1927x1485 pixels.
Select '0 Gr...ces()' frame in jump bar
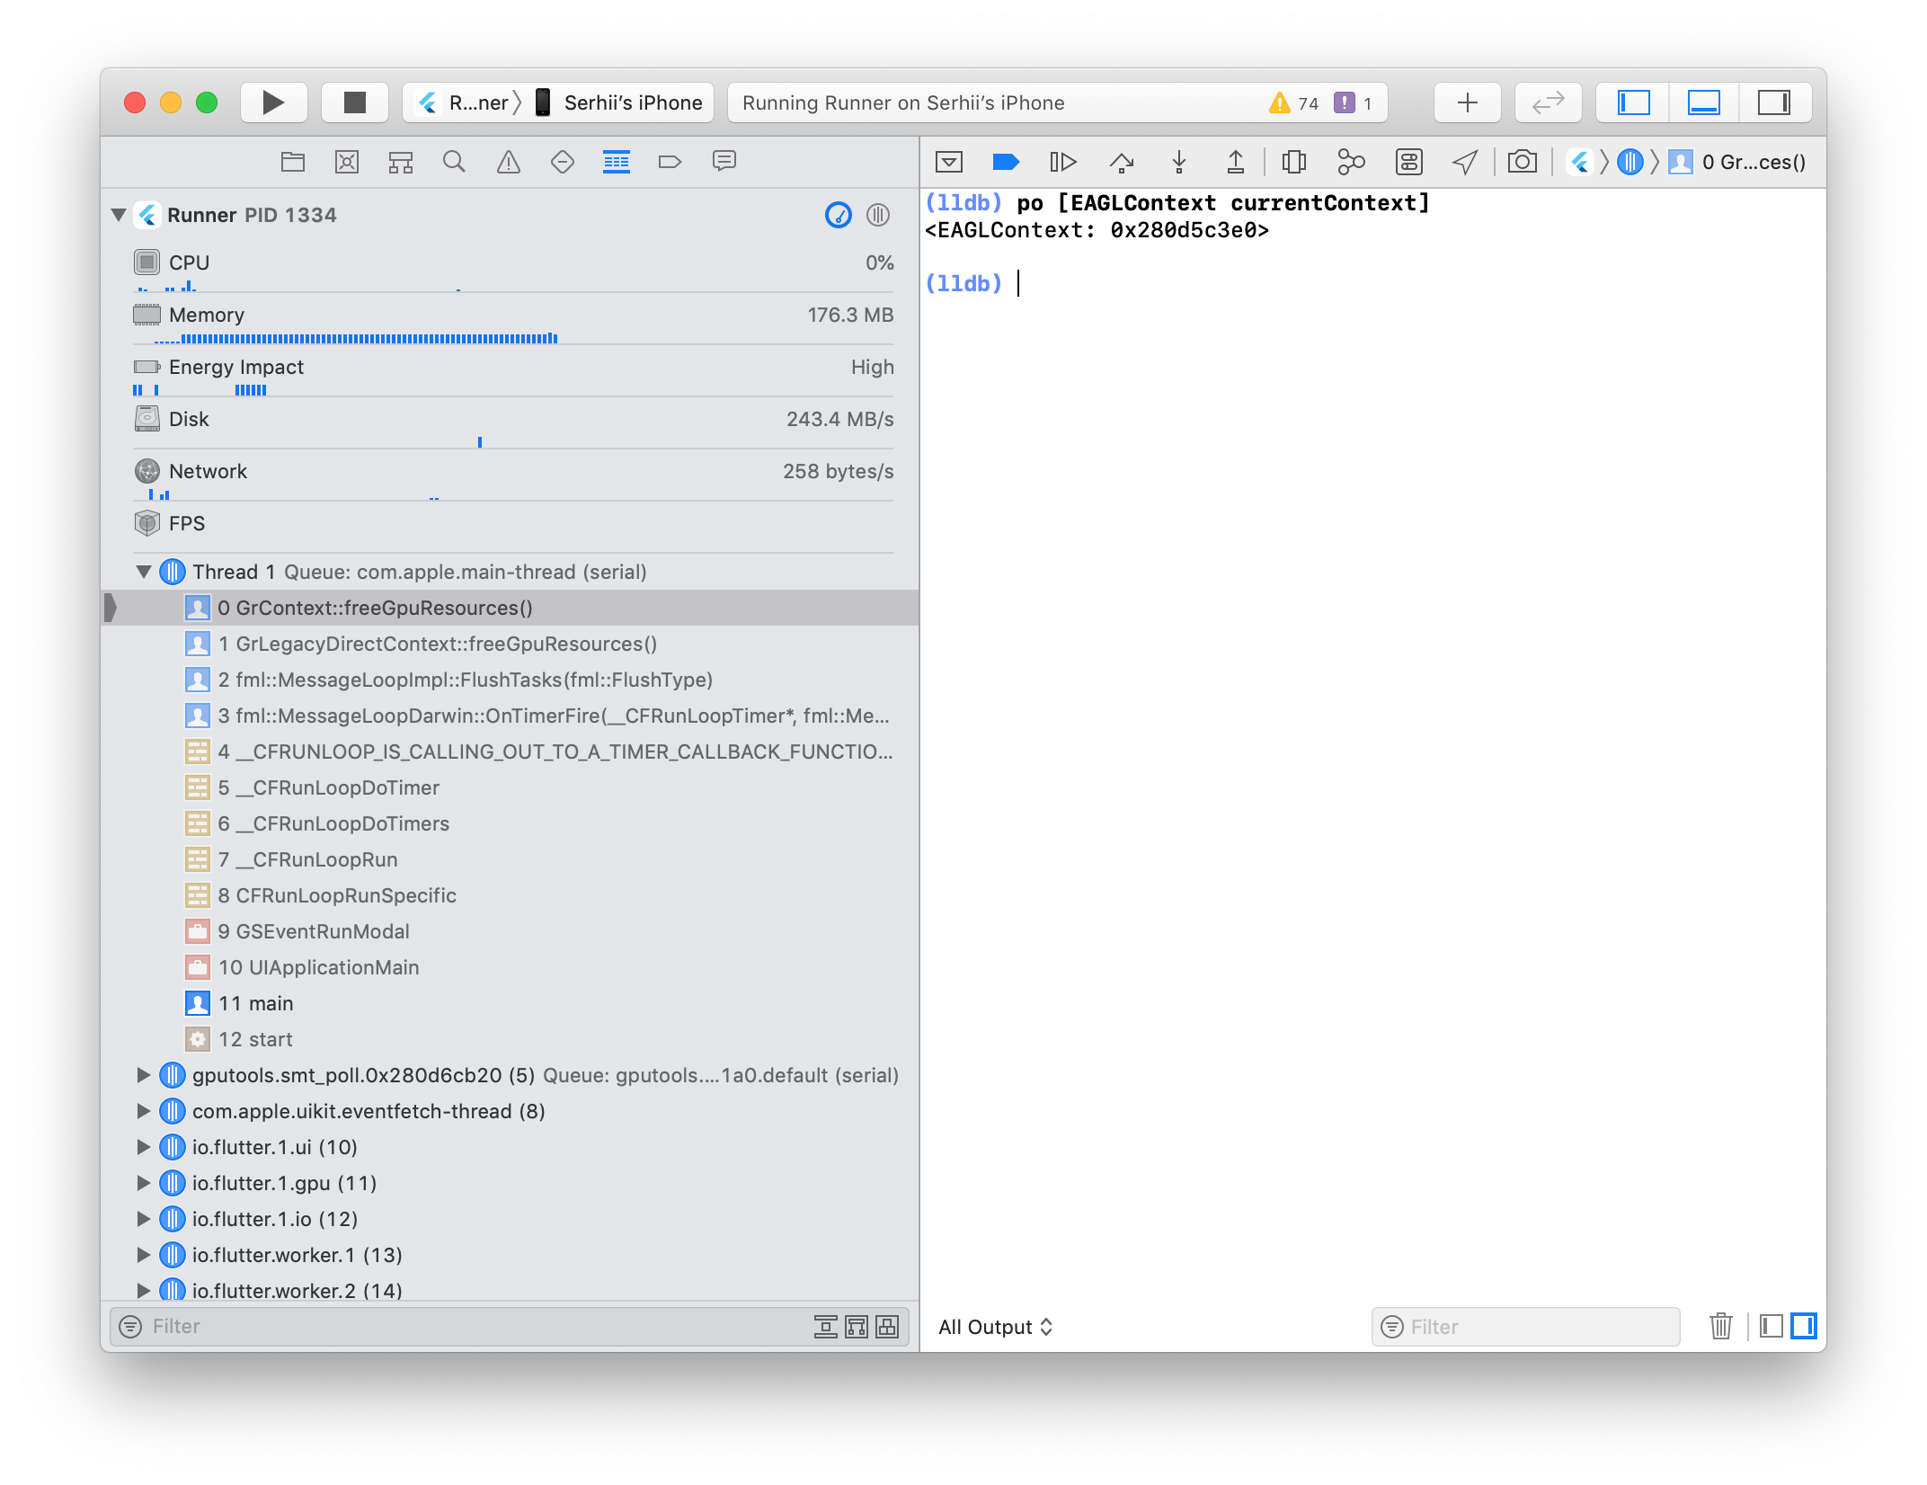pos(1738,162)
